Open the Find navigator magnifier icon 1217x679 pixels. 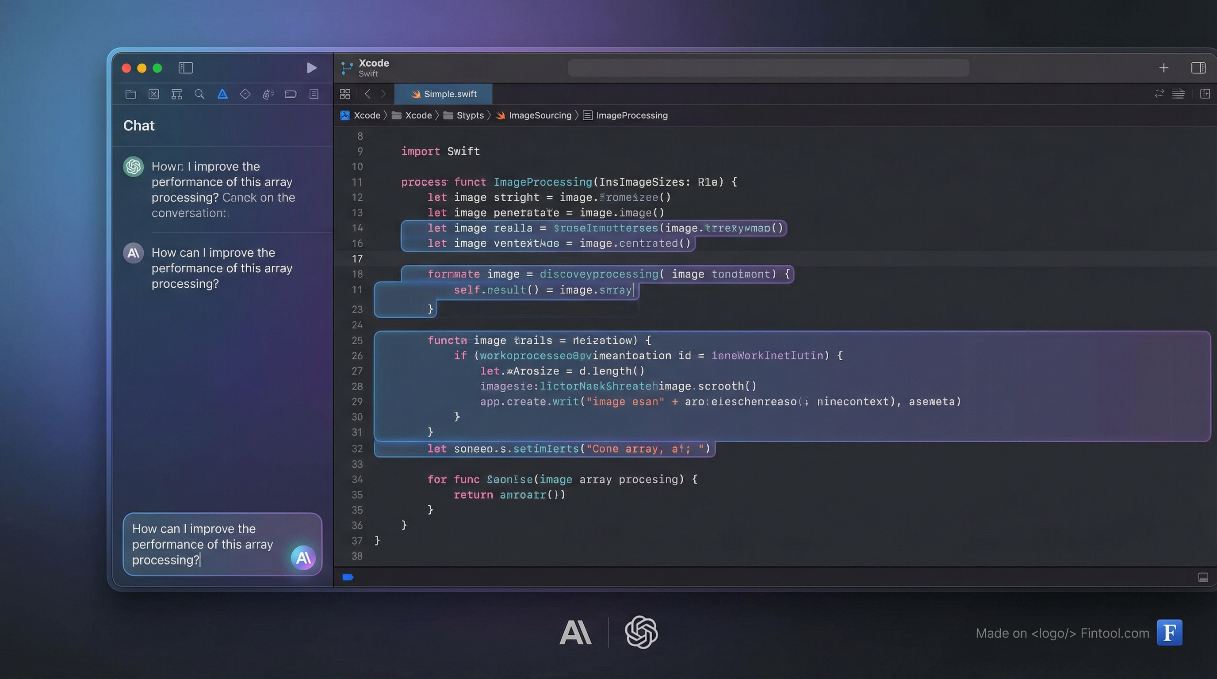tap(199, 95)
